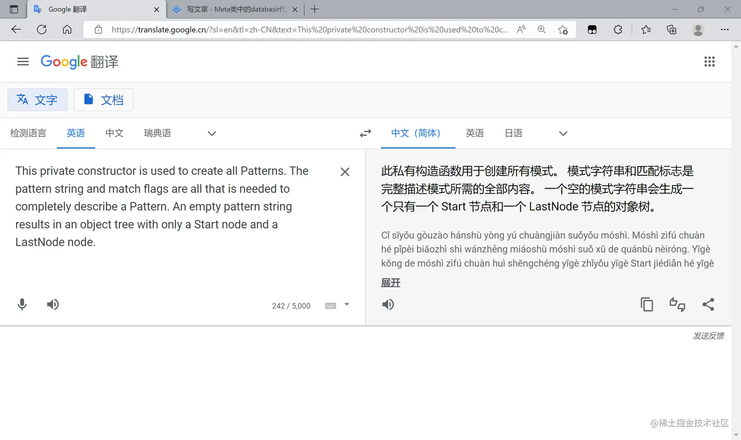Viewport: 741px width, 440px height.
Task: Close the Google 翻译 browser tab
Action: tap(156, 9)
